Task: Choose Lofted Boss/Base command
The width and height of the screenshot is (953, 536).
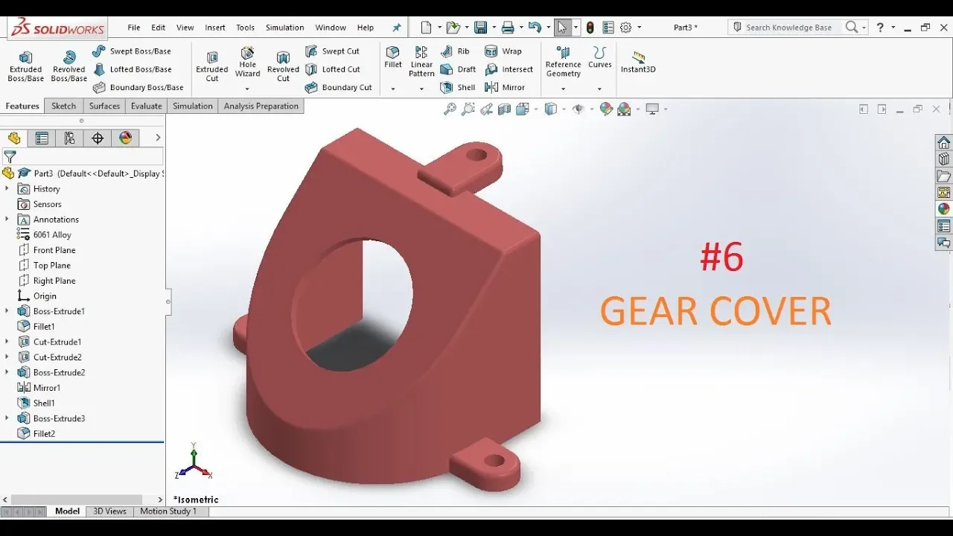Action: (133, 69)
